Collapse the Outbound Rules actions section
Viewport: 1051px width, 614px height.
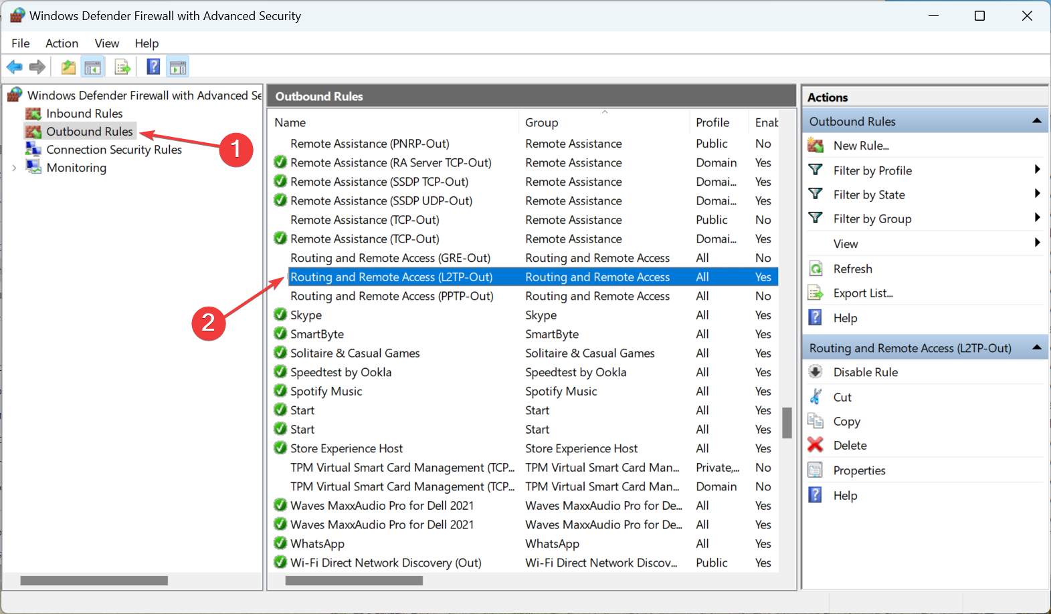click(x=1036, y=121)
